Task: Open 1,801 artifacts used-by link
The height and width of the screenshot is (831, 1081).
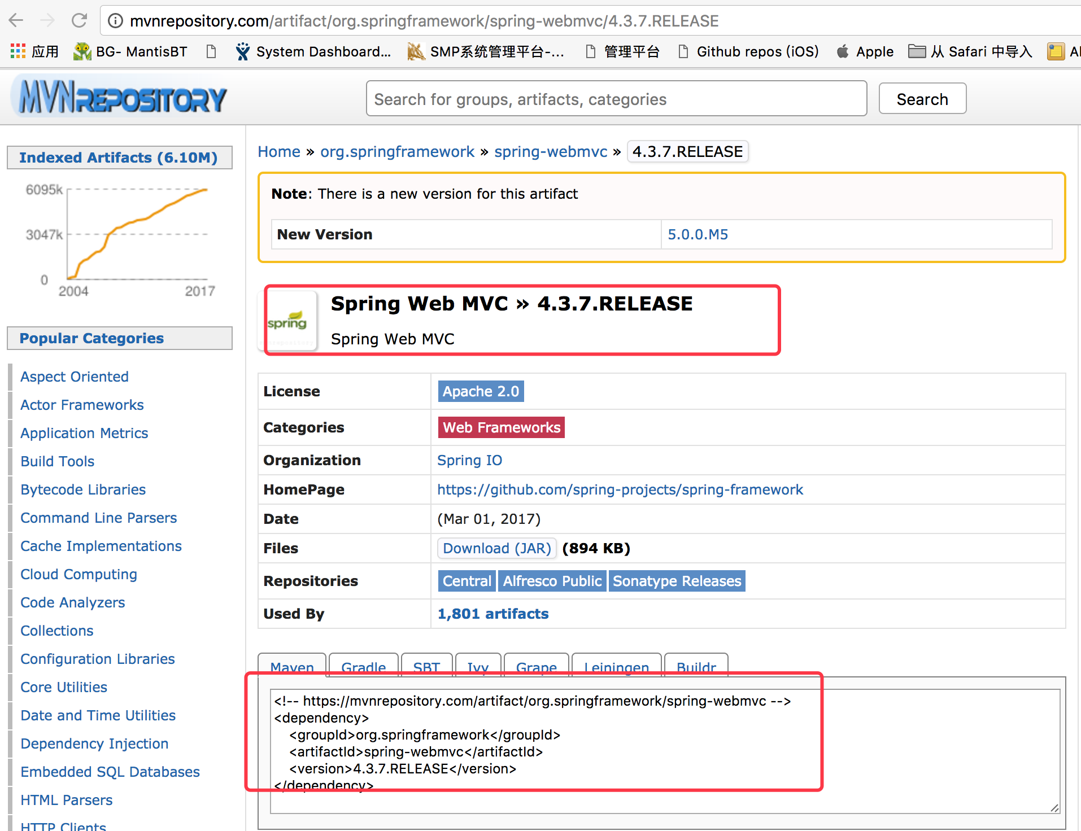Action: 493,614
